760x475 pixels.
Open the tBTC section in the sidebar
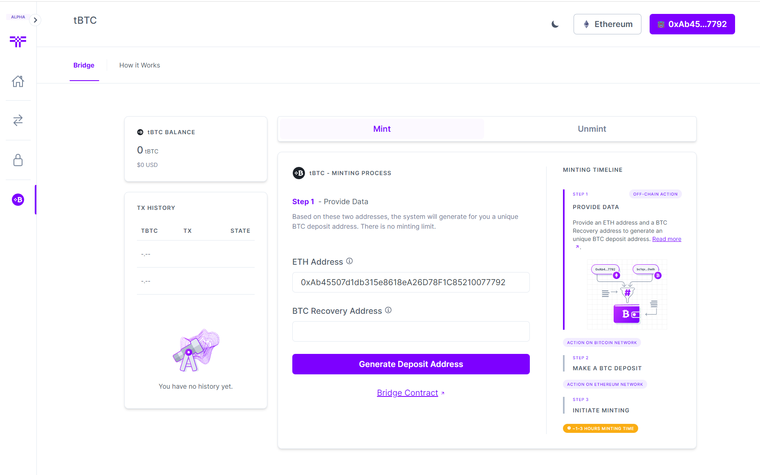[18, 200]
